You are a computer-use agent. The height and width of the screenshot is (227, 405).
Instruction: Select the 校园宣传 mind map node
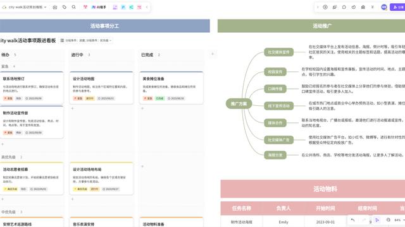275,71
